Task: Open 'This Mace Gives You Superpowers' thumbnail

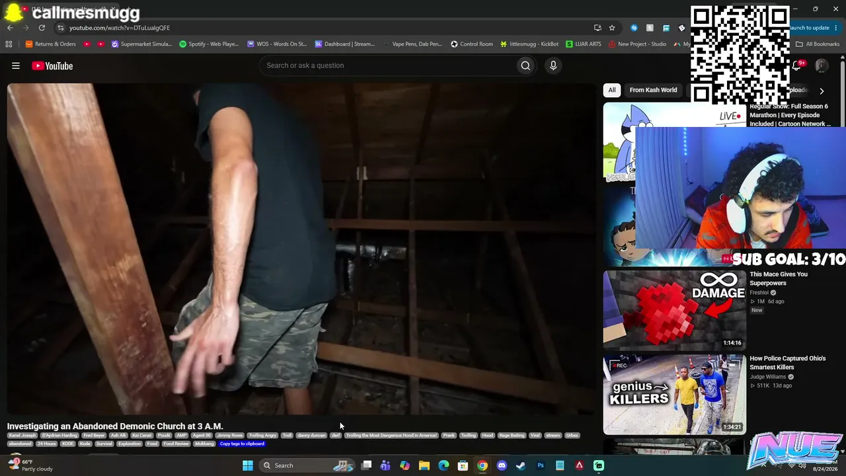Action: pos(674,310)
